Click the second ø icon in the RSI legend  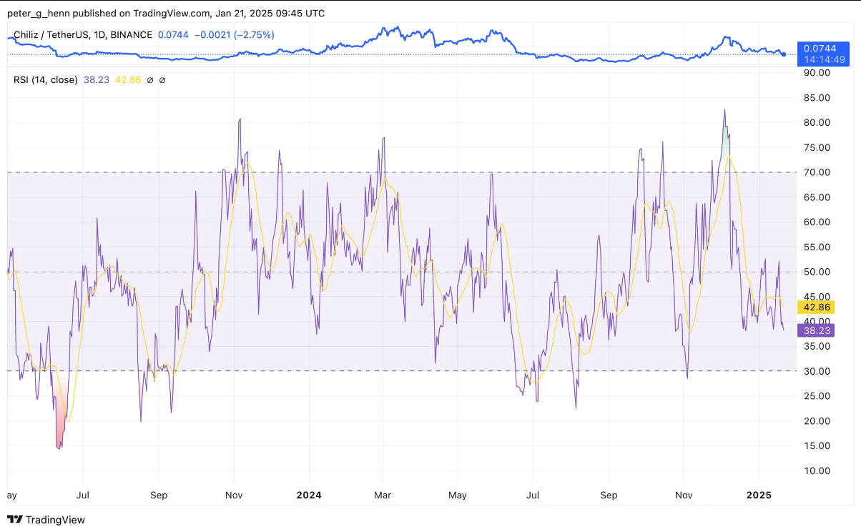(162, 80)
